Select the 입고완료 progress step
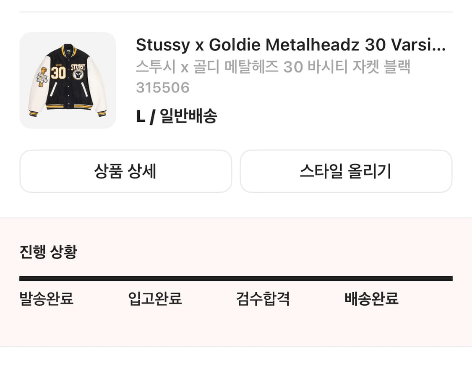The height and width of the screenshot is (372, 472). 155,299
